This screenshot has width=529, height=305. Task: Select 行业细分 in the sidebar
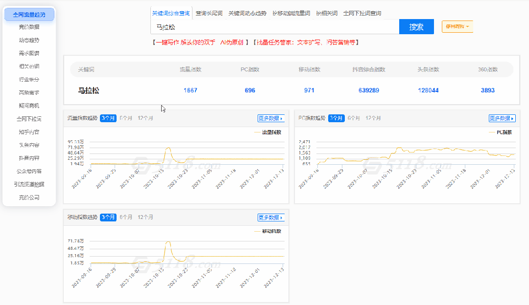(x=29, y=80)
